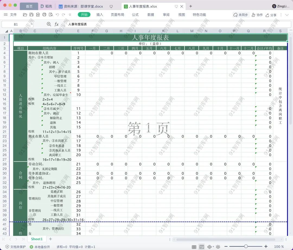Click the magnifier icon beside formula bar
293x250 pixels.
[49, 24]
